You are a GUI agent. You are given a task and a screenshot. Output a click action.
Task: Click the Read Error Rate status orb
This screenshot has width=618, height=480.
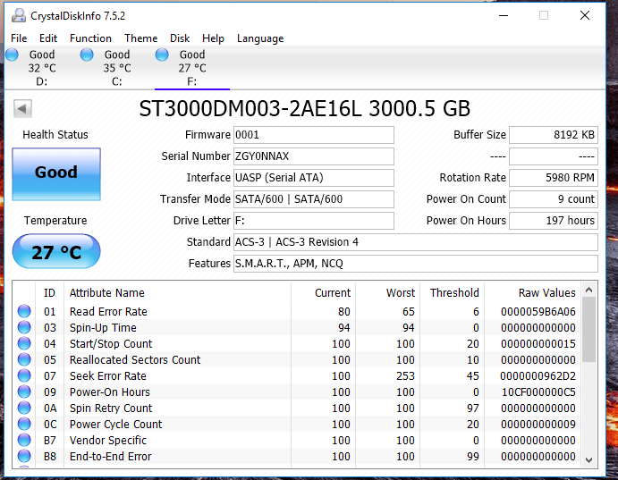[x=24, y=312]
